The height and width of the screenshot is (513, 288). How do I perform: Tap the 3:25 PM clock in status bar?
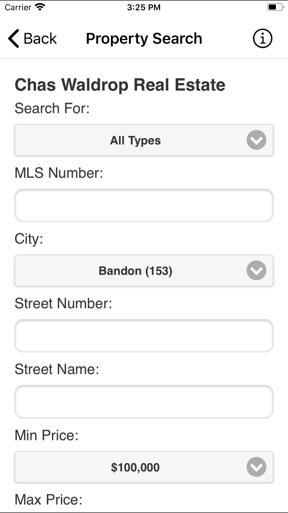point(144,7)
